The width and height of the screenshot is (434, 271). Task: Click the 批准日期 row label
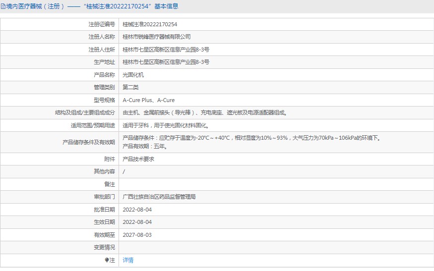[x=104, y=210]
